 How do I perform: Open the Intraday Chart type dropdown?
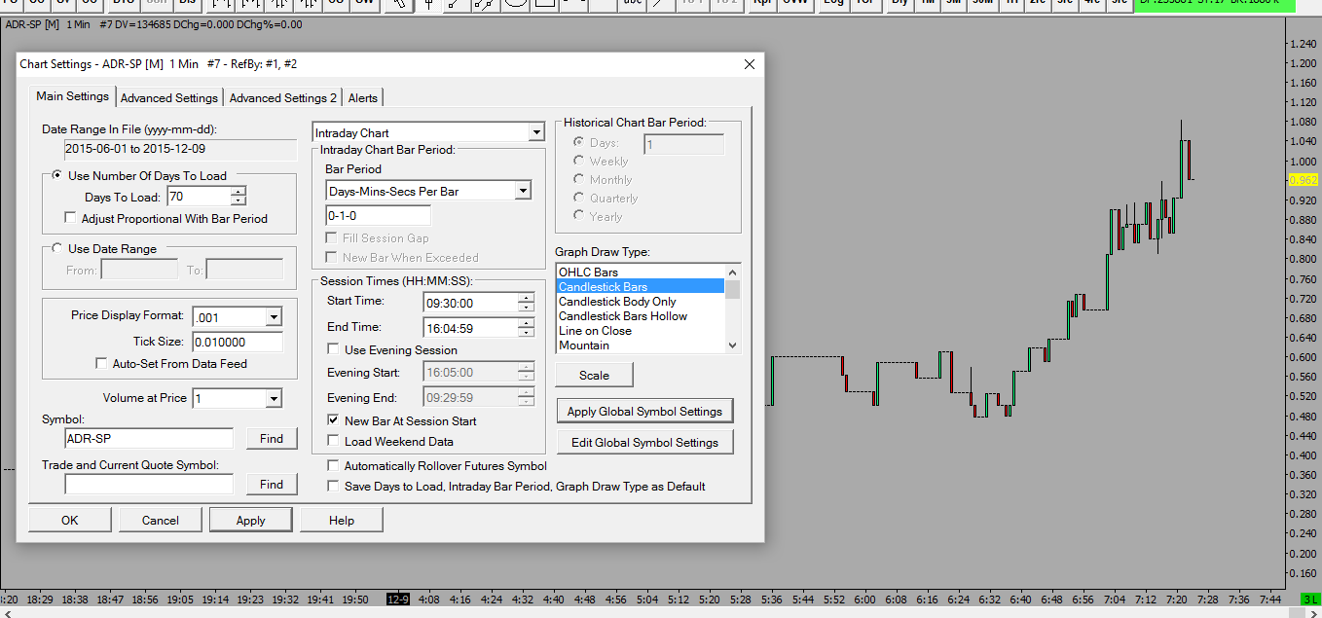click(x=535, y=132)
